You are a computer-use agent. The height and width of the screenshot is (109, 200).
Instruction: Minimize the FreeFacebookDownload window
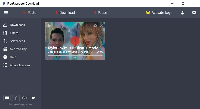[172, 4]
